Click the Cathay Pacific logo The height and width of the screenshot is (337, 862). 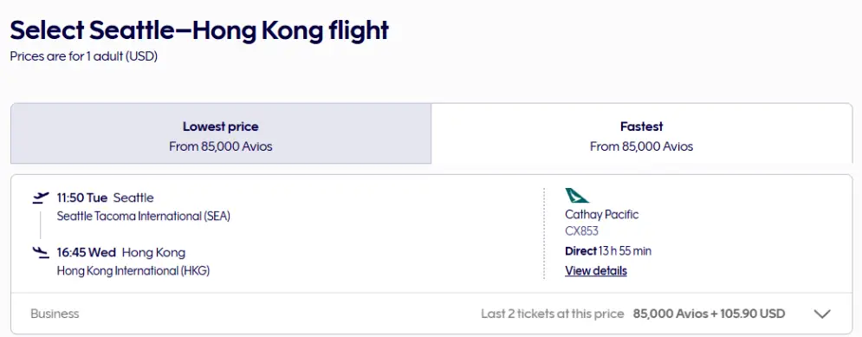point(577,195)
